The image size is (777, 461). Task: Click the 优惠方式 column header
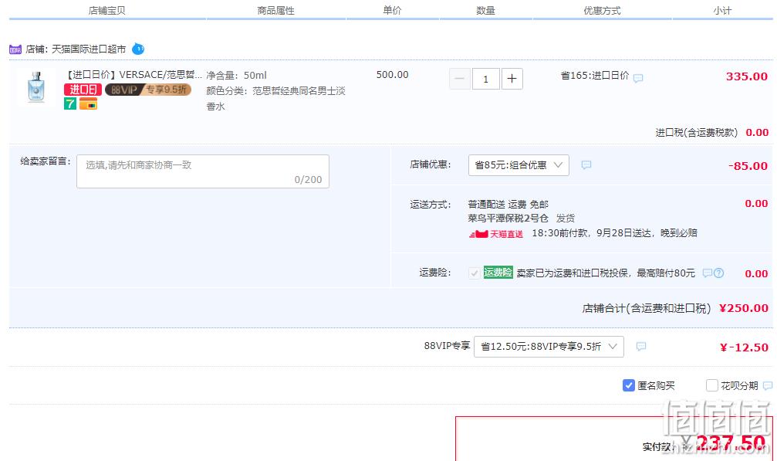pyautogui.click(x=602, y=10)
